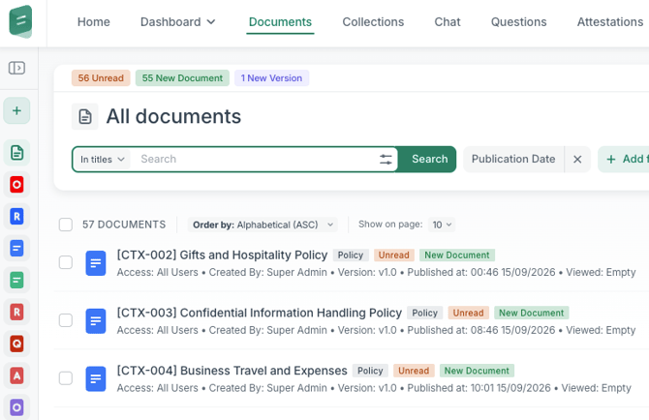Click the Policy tag on CTX-003
Viewport: 649px width, 420px height.
point(424,313)
